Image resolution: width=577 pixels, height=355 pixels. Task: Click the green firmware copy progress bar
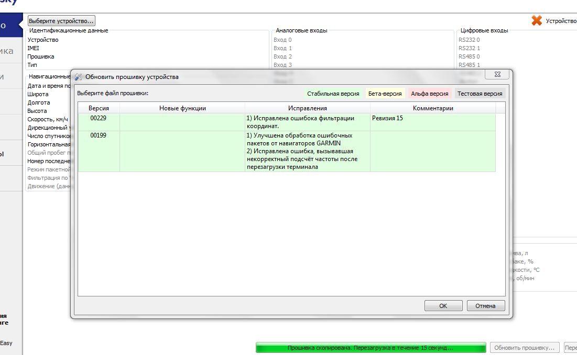[x=371, y=348]
